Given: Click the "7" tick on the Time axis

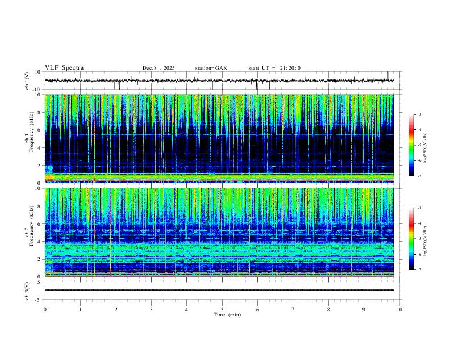Looking at the screenshot, I should pos(293,310).
